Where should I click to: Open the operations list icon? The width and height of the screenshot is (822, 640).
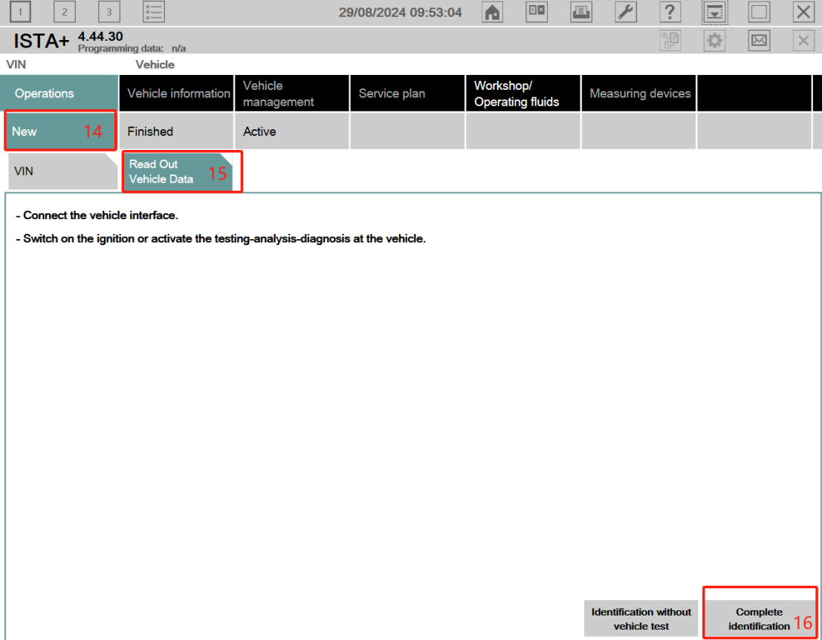tap(154, 12)
